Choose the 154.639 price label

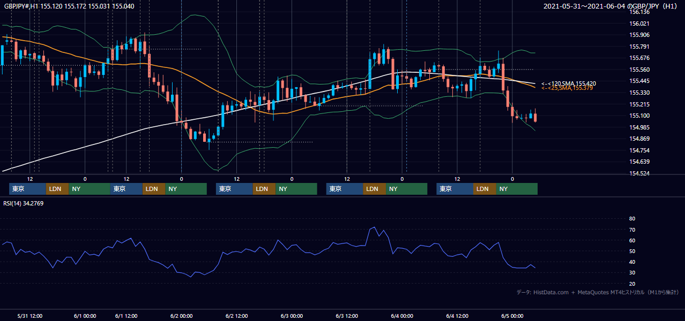click(639, 162)
